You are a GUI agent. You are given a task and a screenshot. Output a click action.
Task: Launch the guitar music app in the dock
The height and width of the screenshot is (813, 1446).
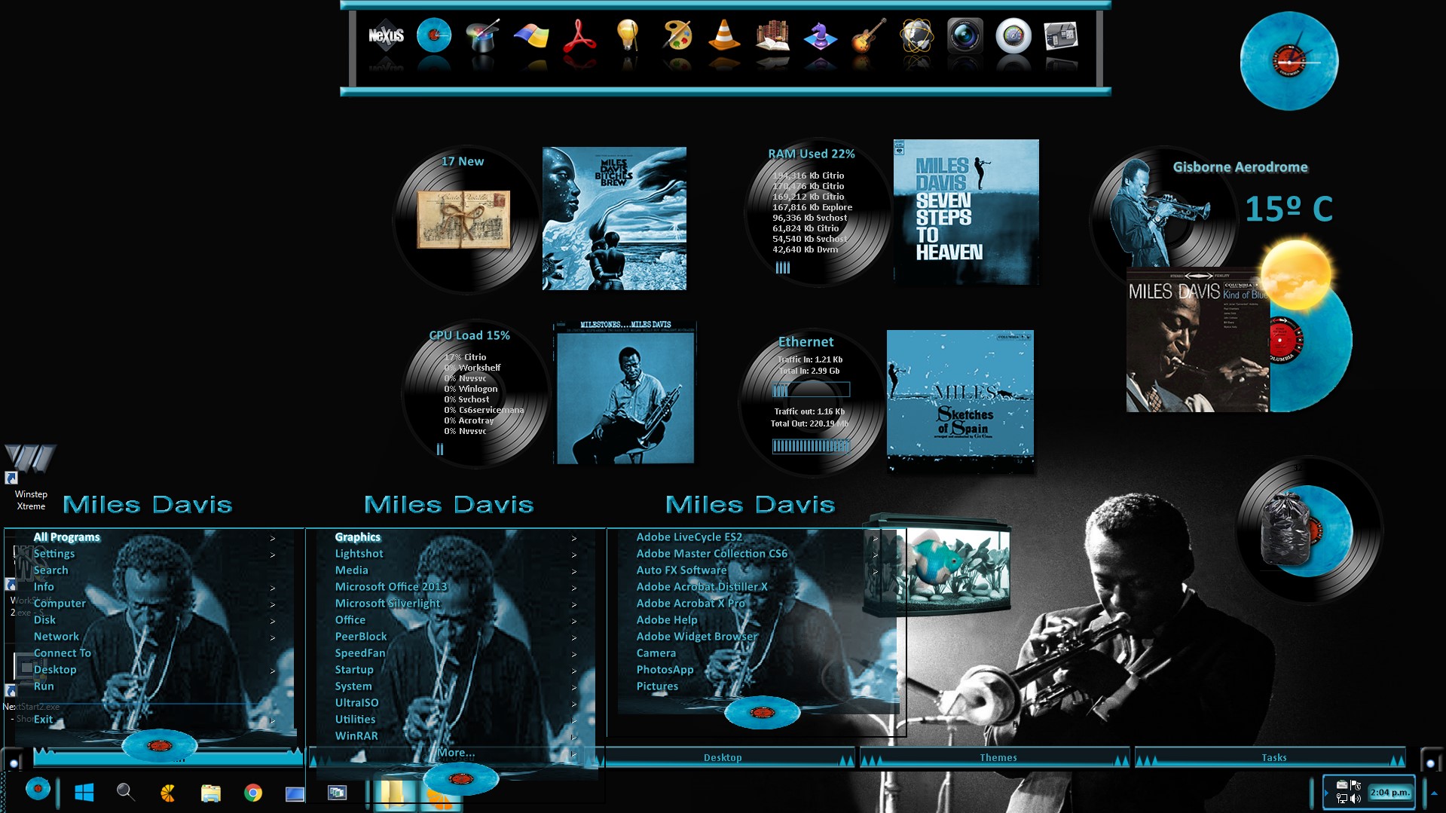(x=868, y=35)
